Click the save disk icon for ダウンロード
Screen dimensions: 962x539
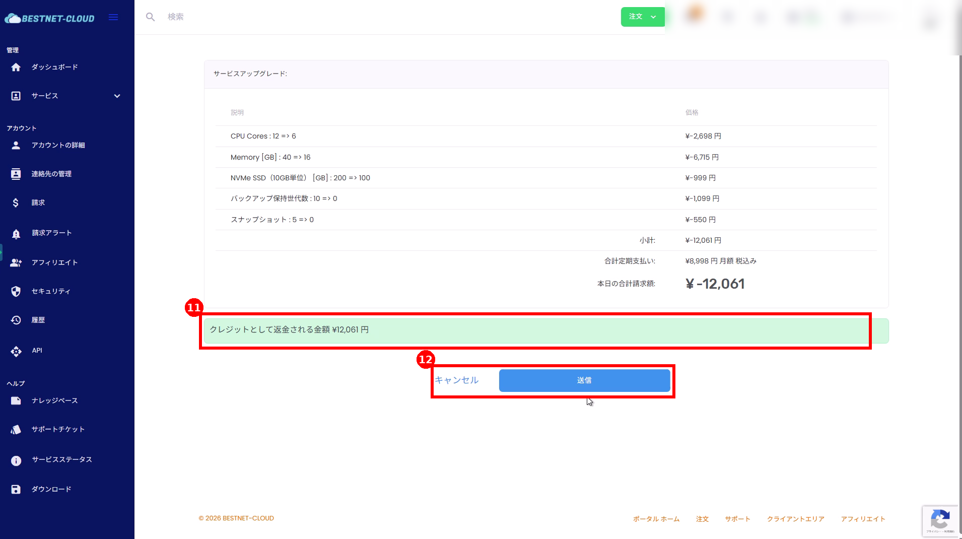pyautogui.click(x=16, y=489)
